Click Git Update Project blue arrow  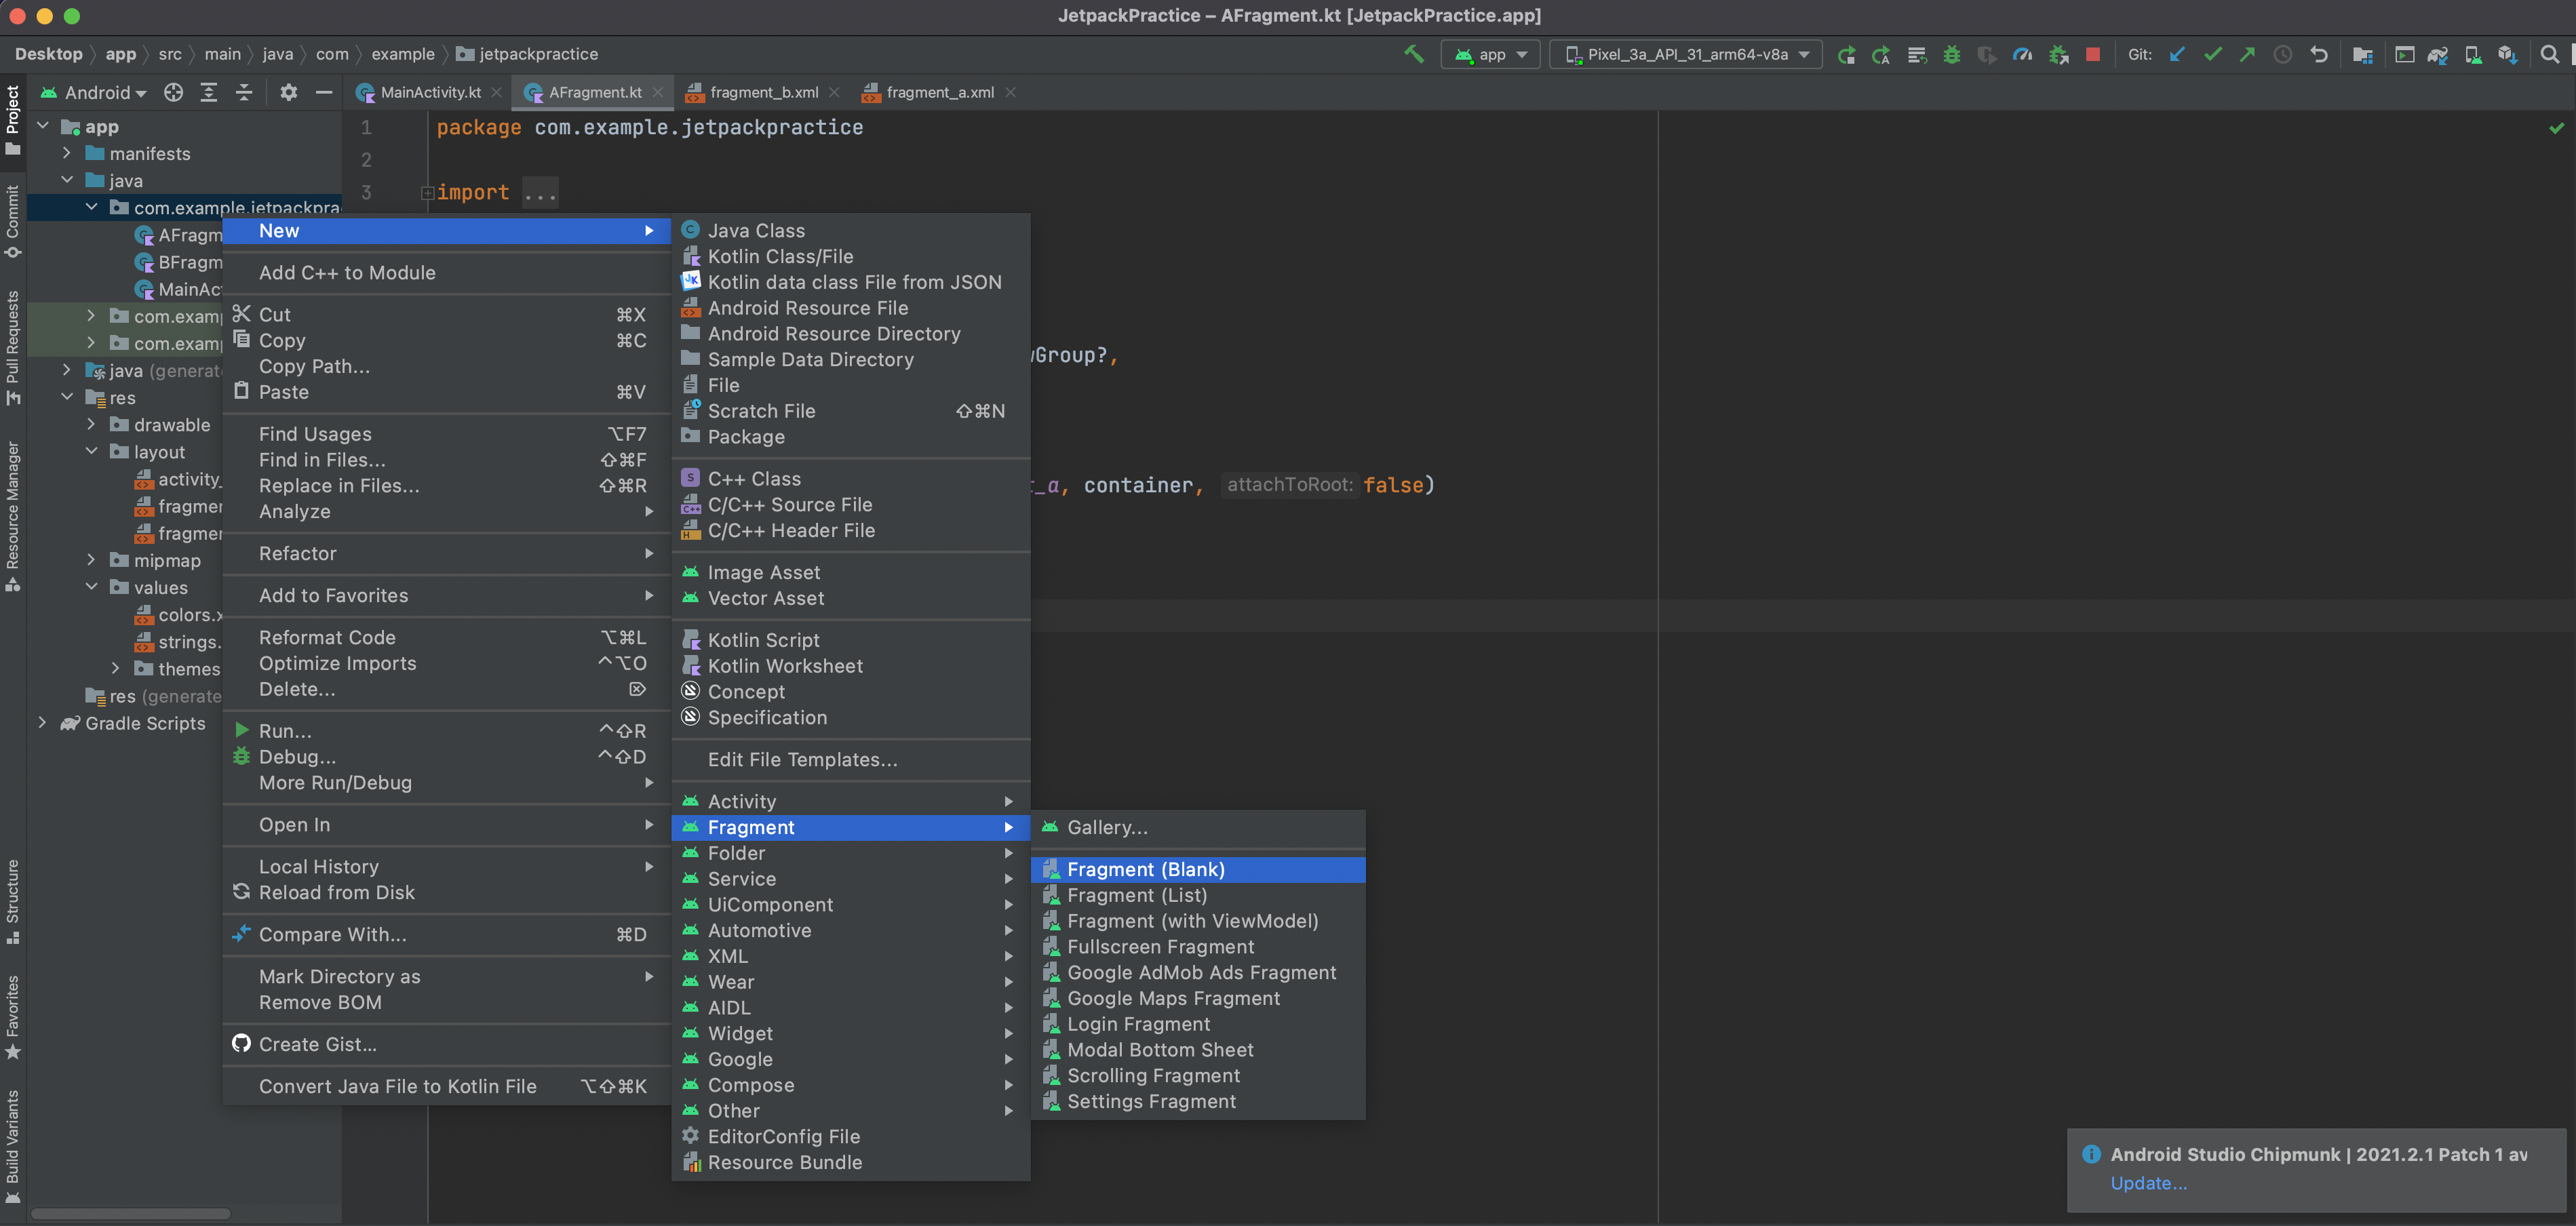tap(2177, 54)
